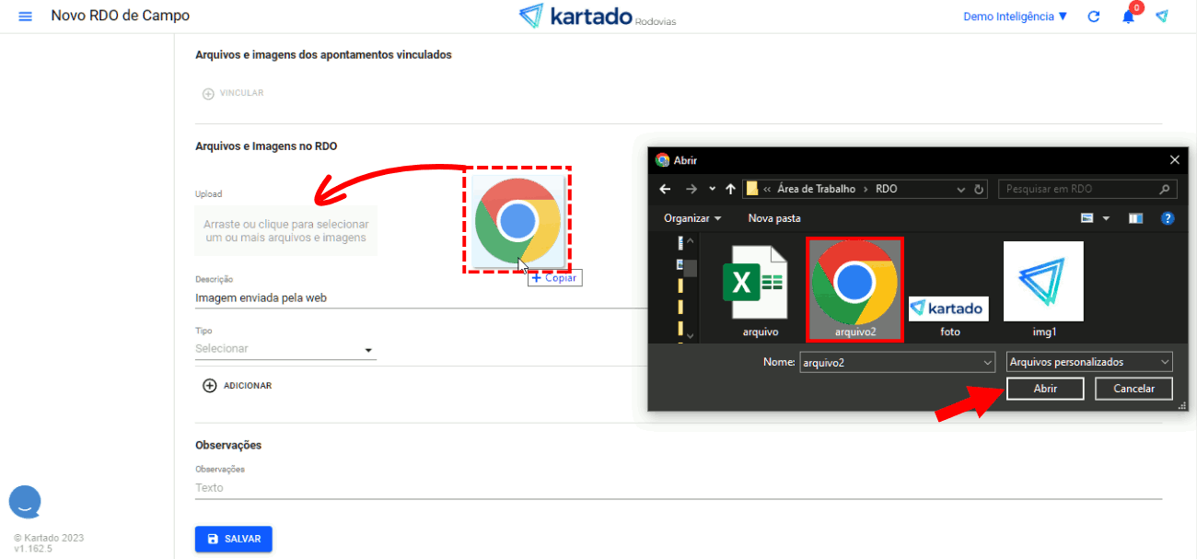Open the Tipo Selecionar dropdown
Viewport: 1197px width, 559px height.
coord(285,349)
